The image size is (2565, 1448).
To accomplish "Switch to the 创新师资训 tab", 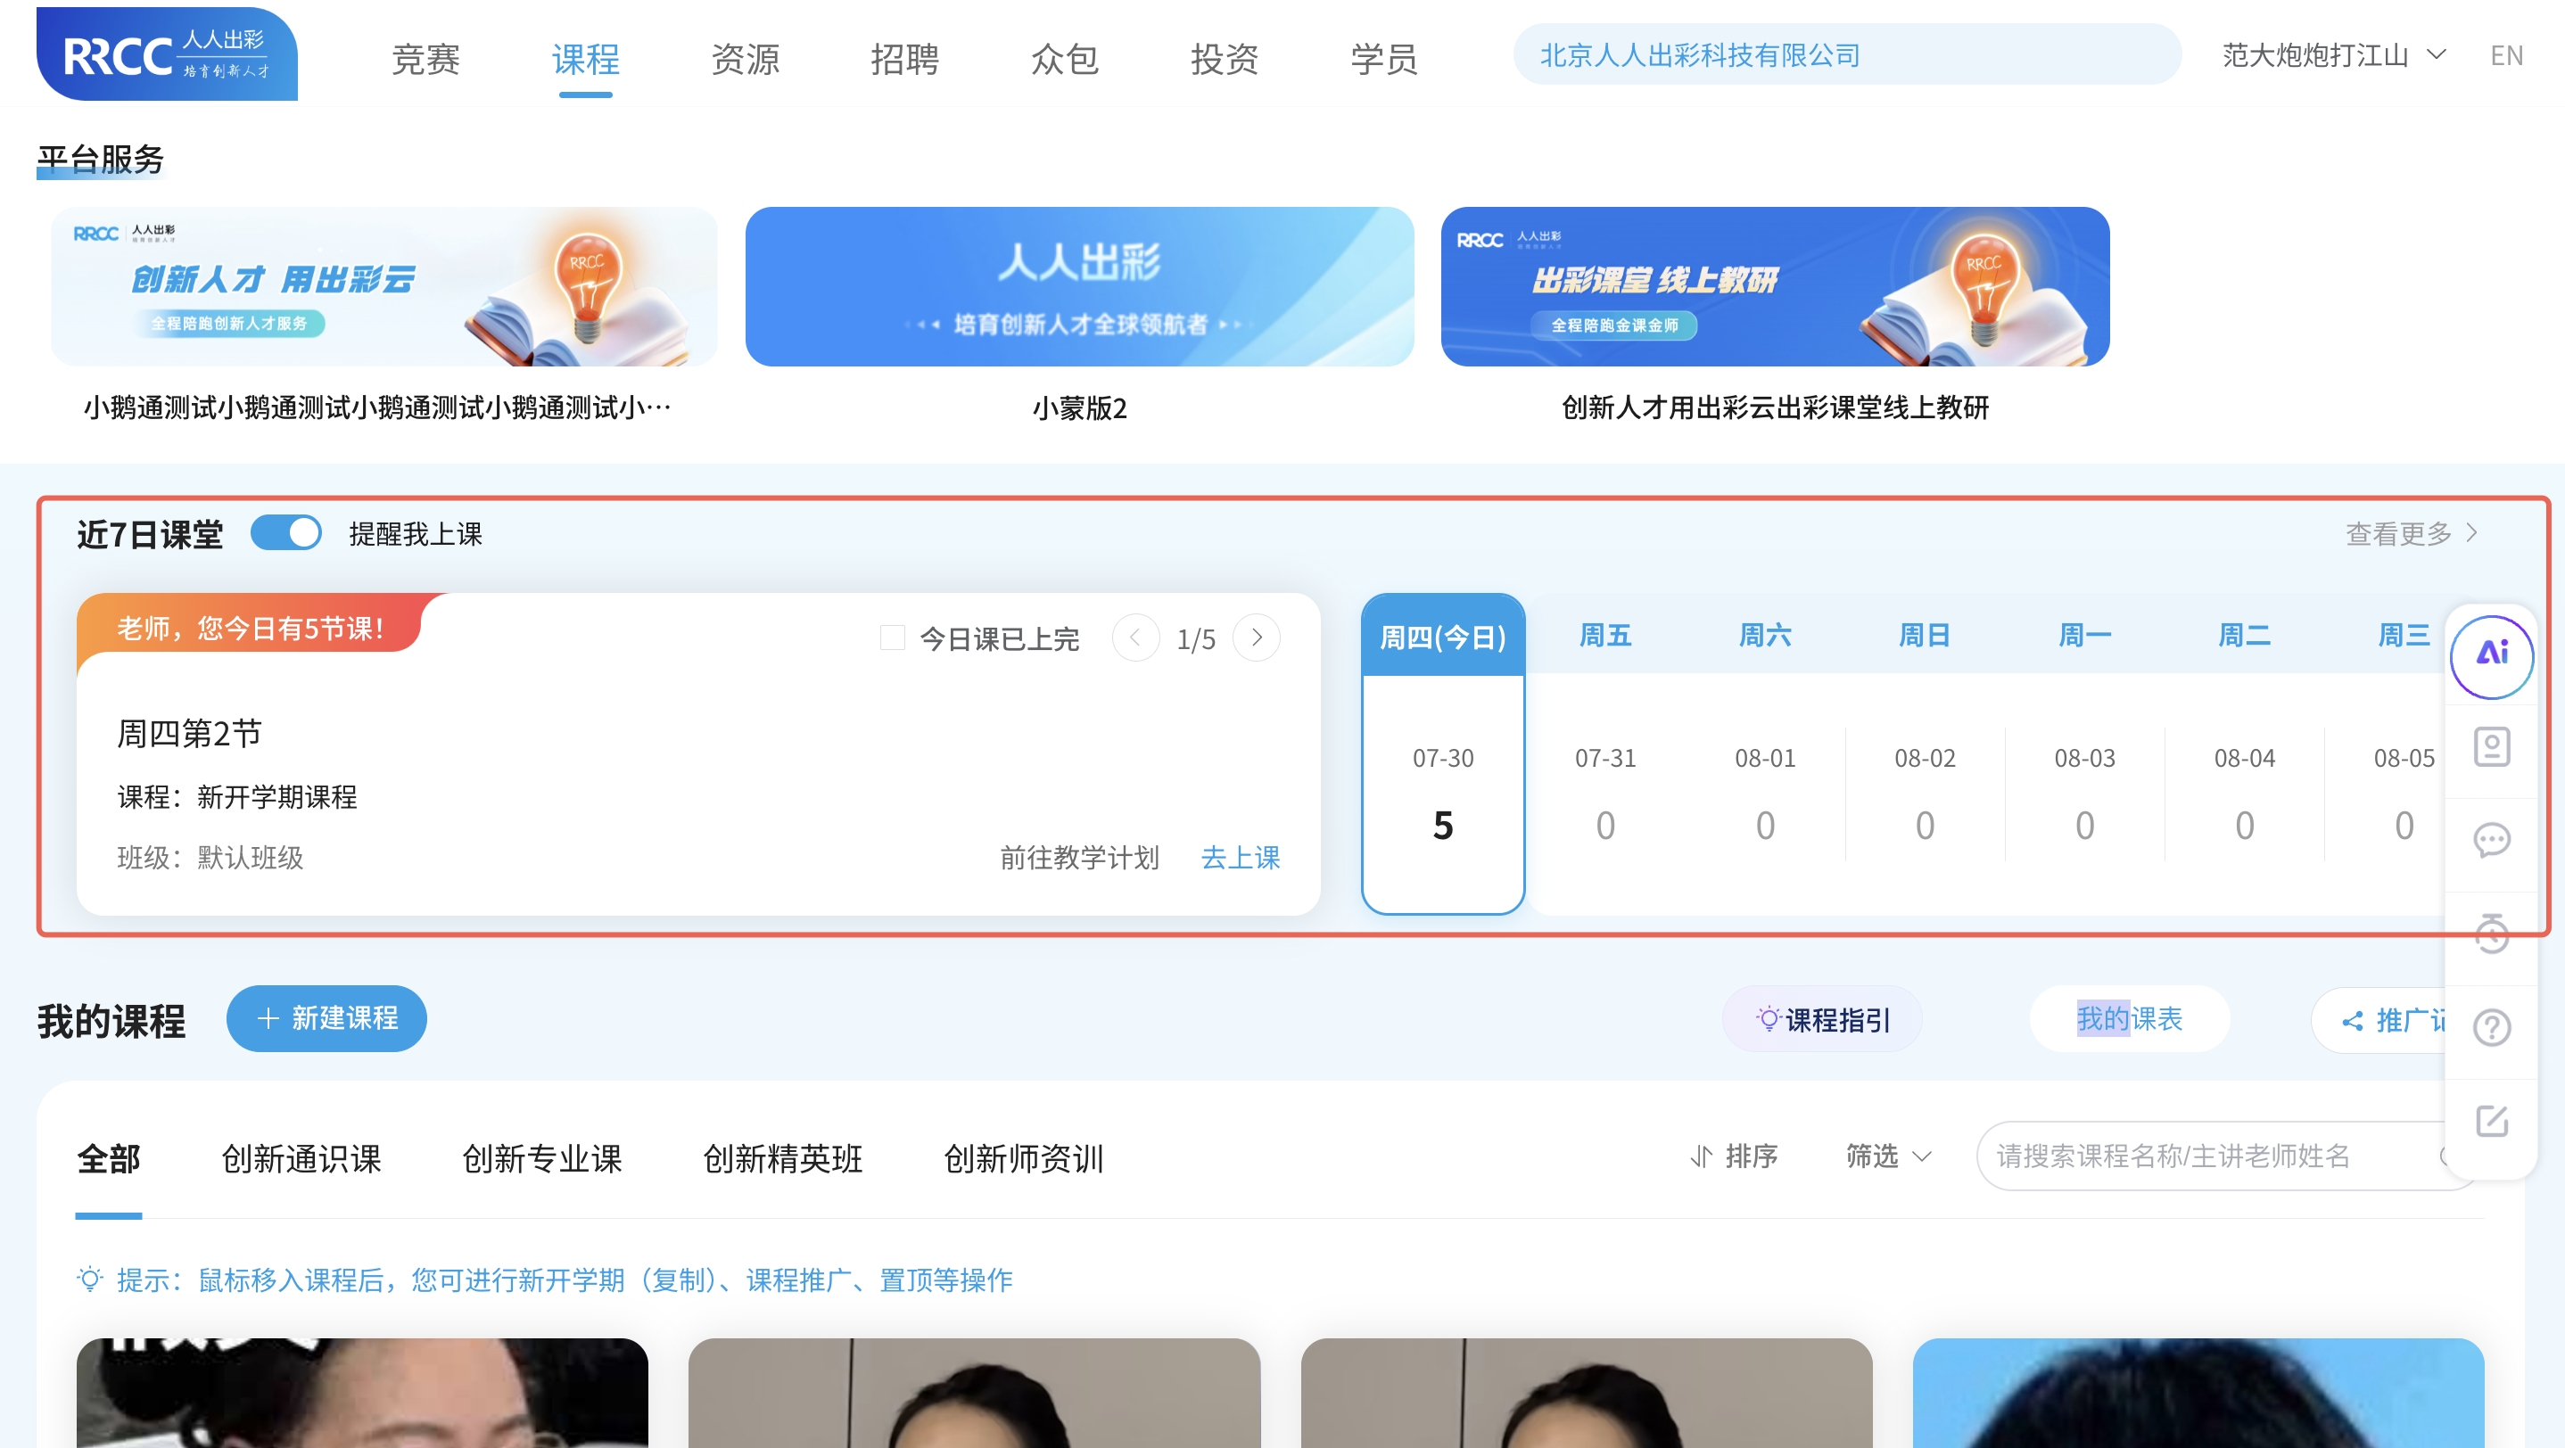I will [x=1024, y=1158].
